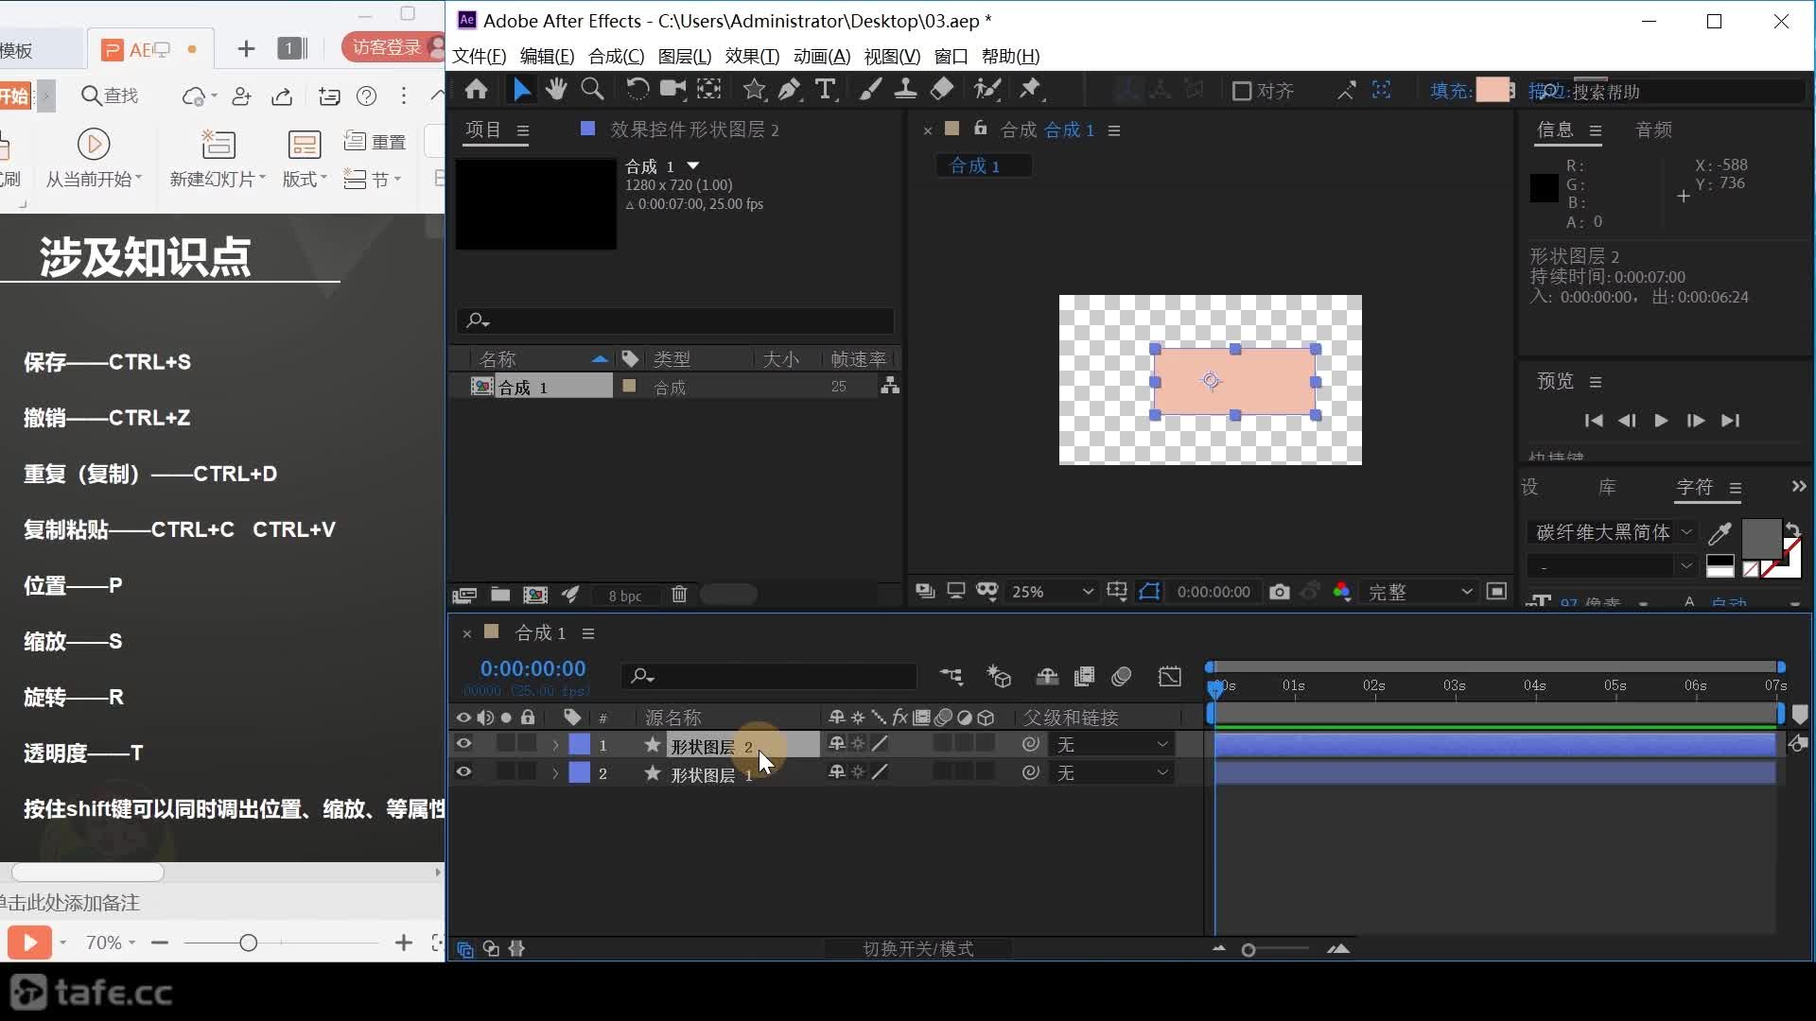This screenshot has height=1021, width=1816.
Task: Toggle motion blur switch in timeline
Action: [x=1122, y=676]
